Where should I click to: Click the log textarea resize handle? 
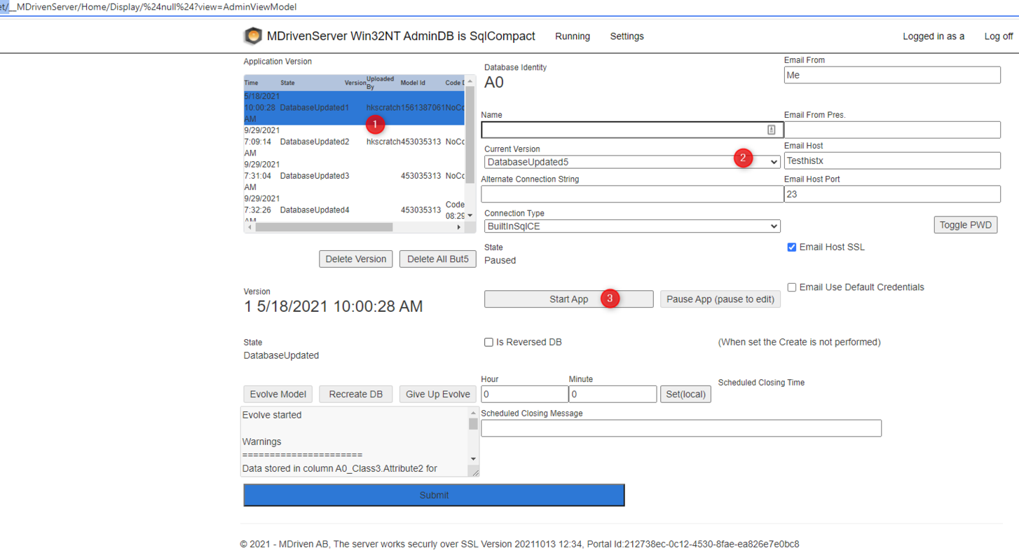click(474, 472)
